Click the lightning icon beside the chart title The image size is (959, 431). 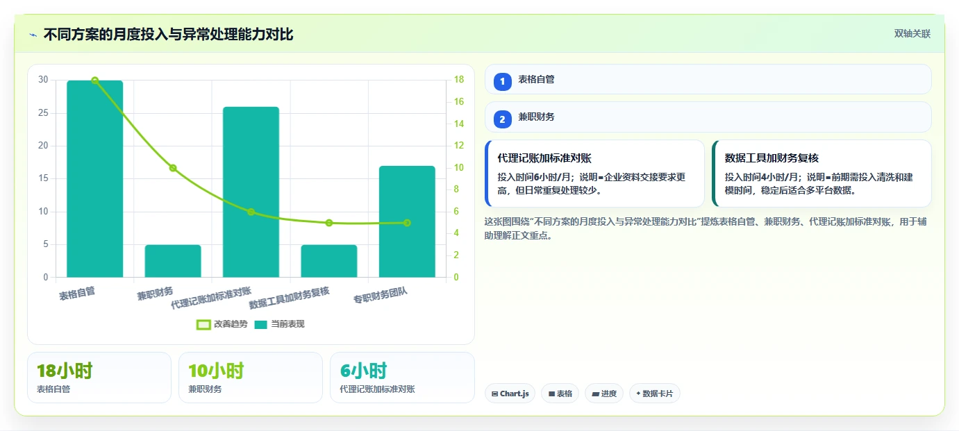tap(33, 35)
